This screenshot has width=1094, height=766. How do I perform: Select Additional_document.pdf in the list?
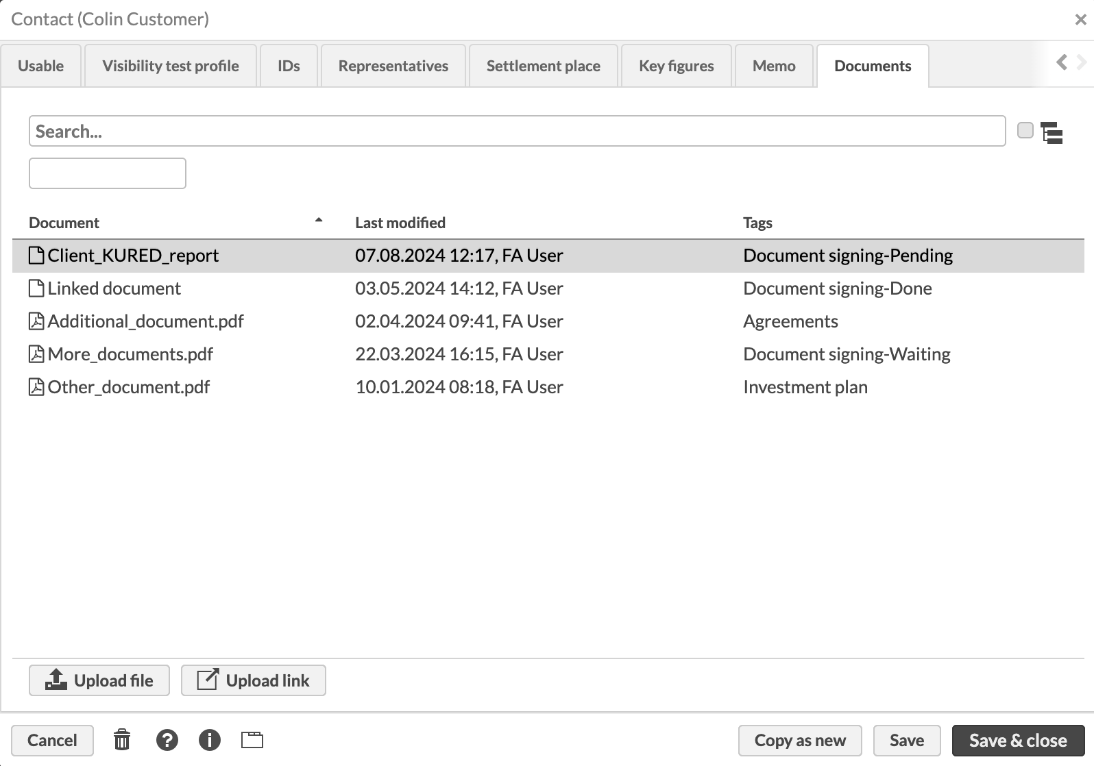tap(145, 321)
